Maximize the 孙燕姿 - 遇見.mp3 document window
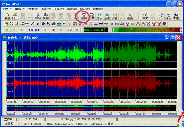The height and width of the screenshot is (127, 184). pyautogui.click(x=173, y=38)
